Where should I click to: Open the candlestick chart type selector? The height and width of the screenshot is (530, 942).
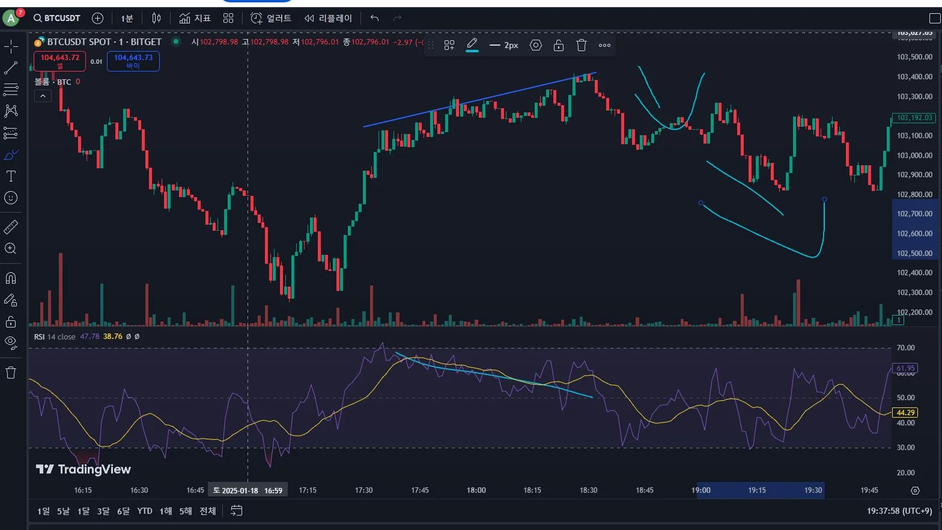point(156,18)
